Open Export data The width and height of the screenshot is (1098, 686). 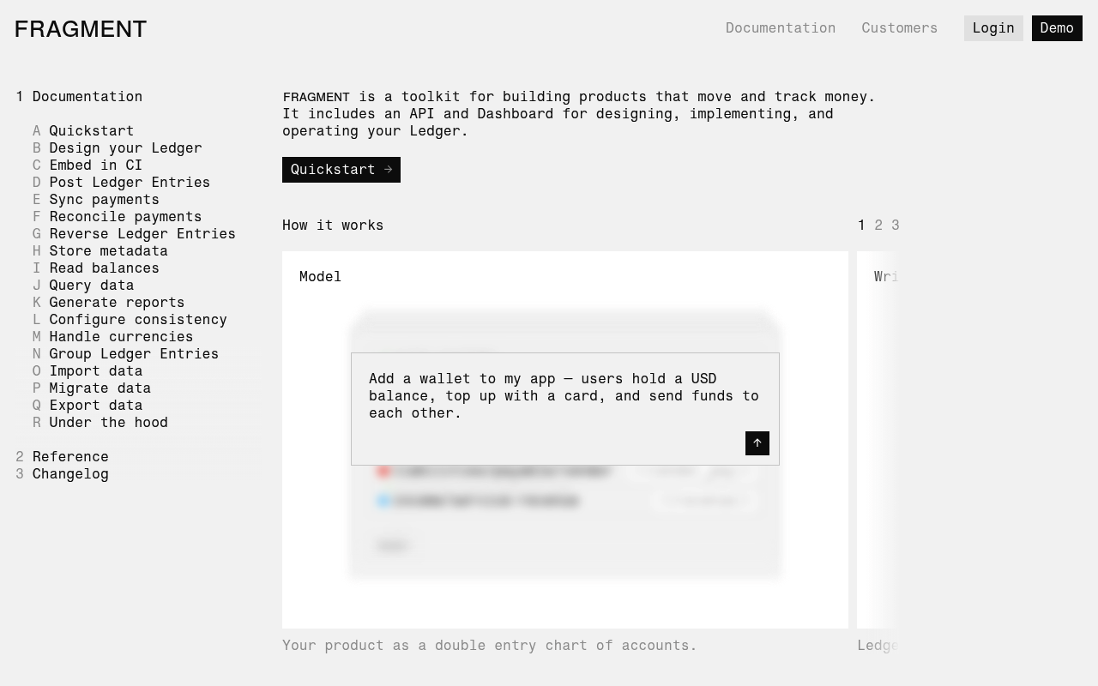click(x=96, y=406)
